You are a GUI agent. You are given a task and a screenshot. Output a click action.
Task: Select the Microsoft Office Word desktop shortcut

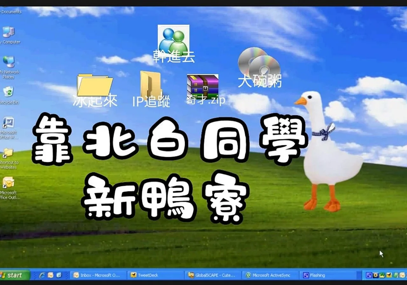tap(8, 122)
